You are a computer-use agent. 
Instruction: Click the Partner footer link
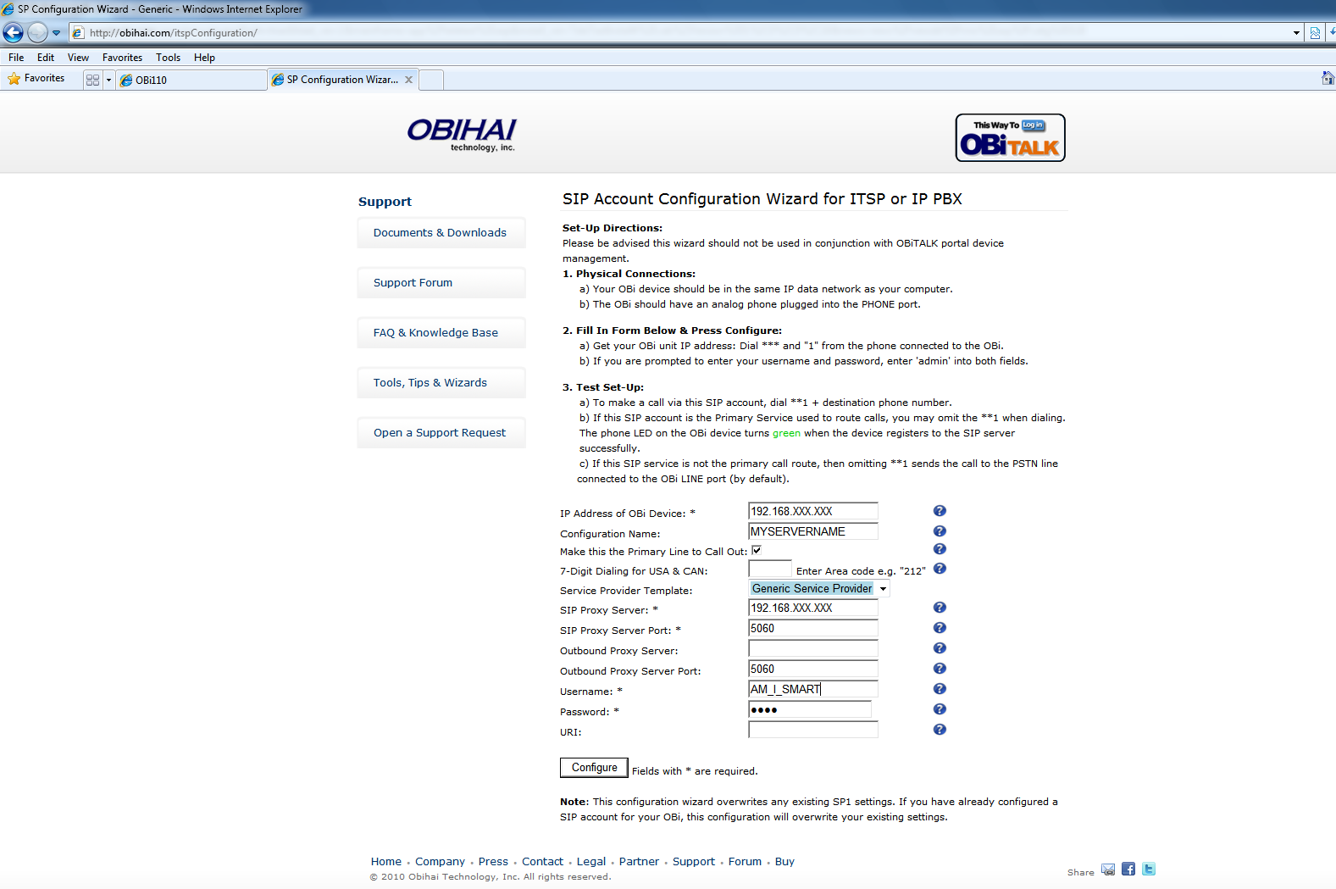[639, 862]
